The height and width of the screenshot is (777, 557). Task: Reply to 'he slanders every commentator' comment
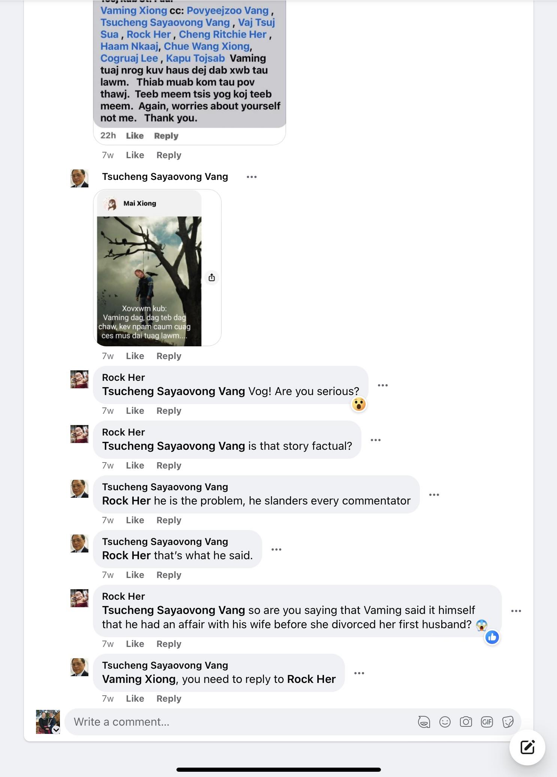[x=169, y=520]
